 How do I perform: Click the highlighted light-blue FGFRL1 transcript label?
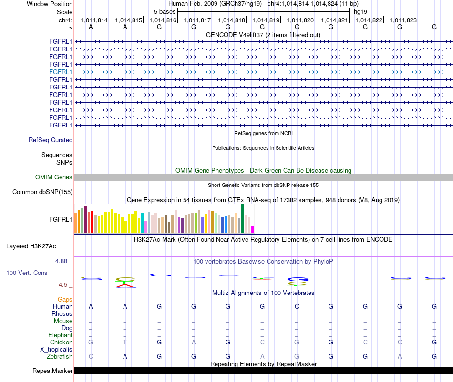[61, 72]
